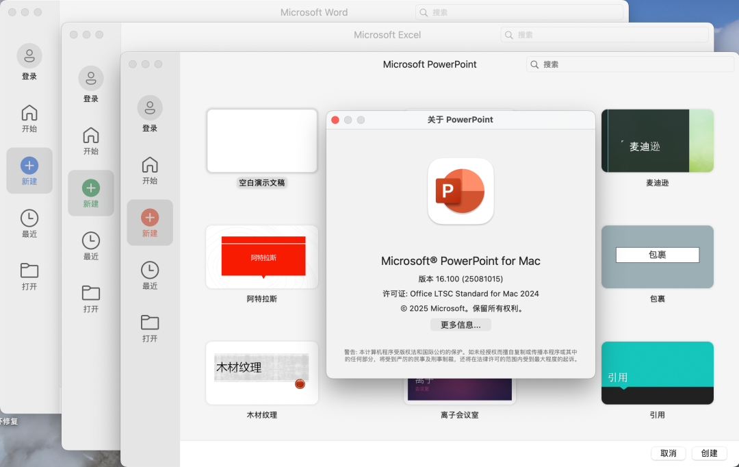Click the Microsoft® PowerPoint for Mac heading
Image resolution: width=739 pixels, height=467 pixels.
pos(461,261)
